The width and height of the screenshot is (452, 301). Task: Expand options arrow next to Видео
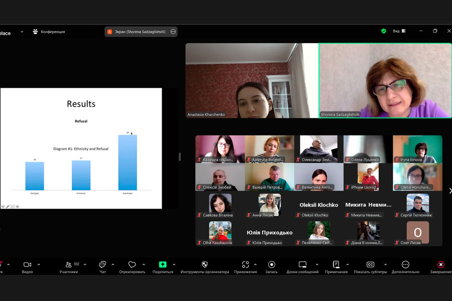pyautogui.click(x=39, y=264)
